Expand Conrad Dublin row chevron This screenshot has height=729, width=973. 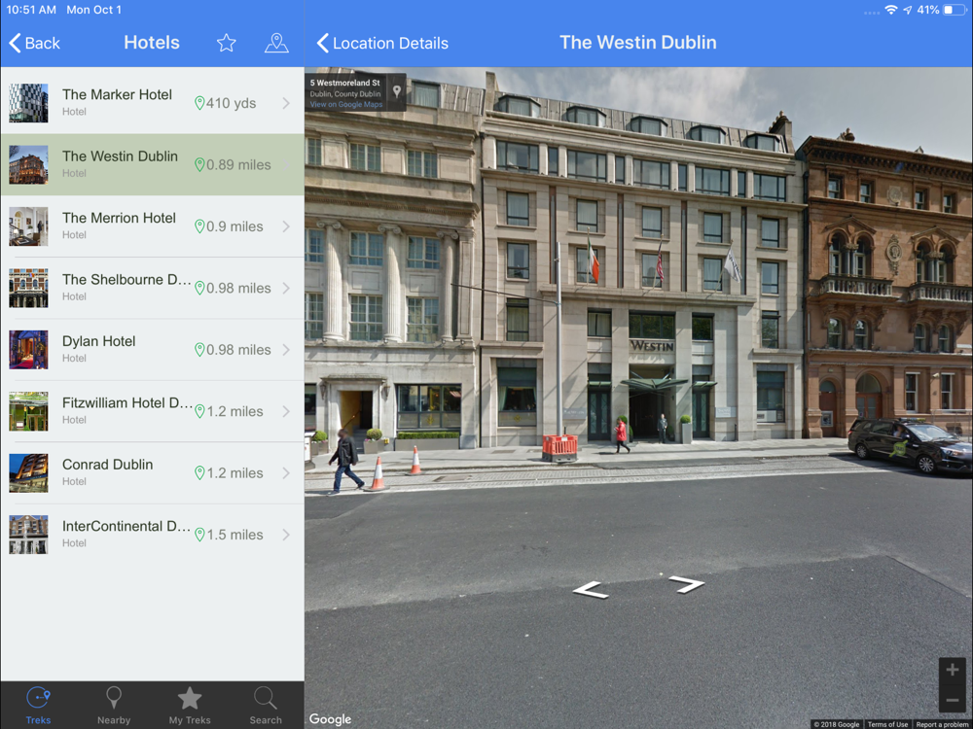click(x=286, y=473)
